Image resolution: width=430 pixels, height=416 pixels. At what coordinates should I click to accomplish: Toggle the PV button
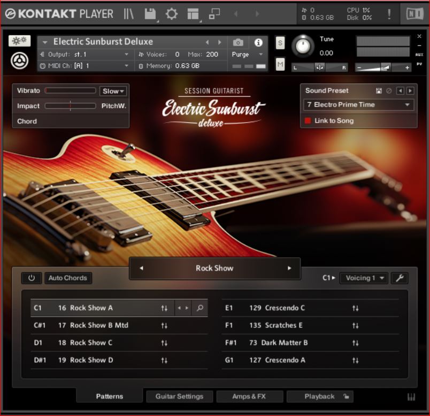click(x=419, y=64)
